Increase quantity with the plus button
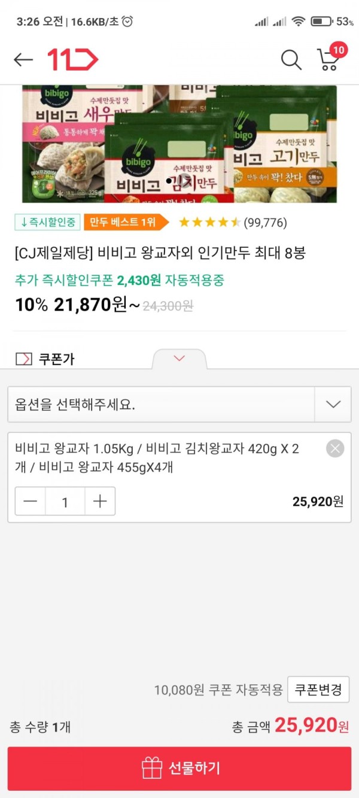 (x=100, y=502)
